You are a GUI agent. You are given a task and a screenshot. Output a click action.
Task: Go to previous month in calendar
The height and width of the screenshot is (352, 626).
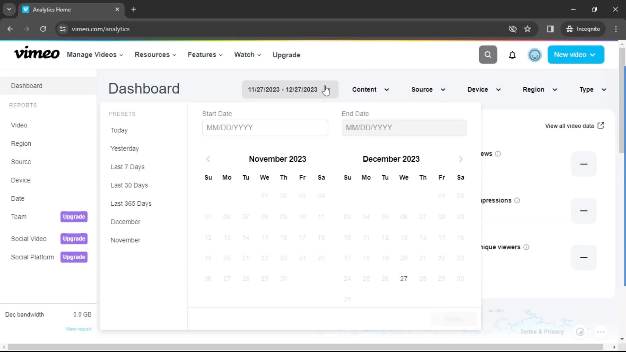click(x=208, y=159)
